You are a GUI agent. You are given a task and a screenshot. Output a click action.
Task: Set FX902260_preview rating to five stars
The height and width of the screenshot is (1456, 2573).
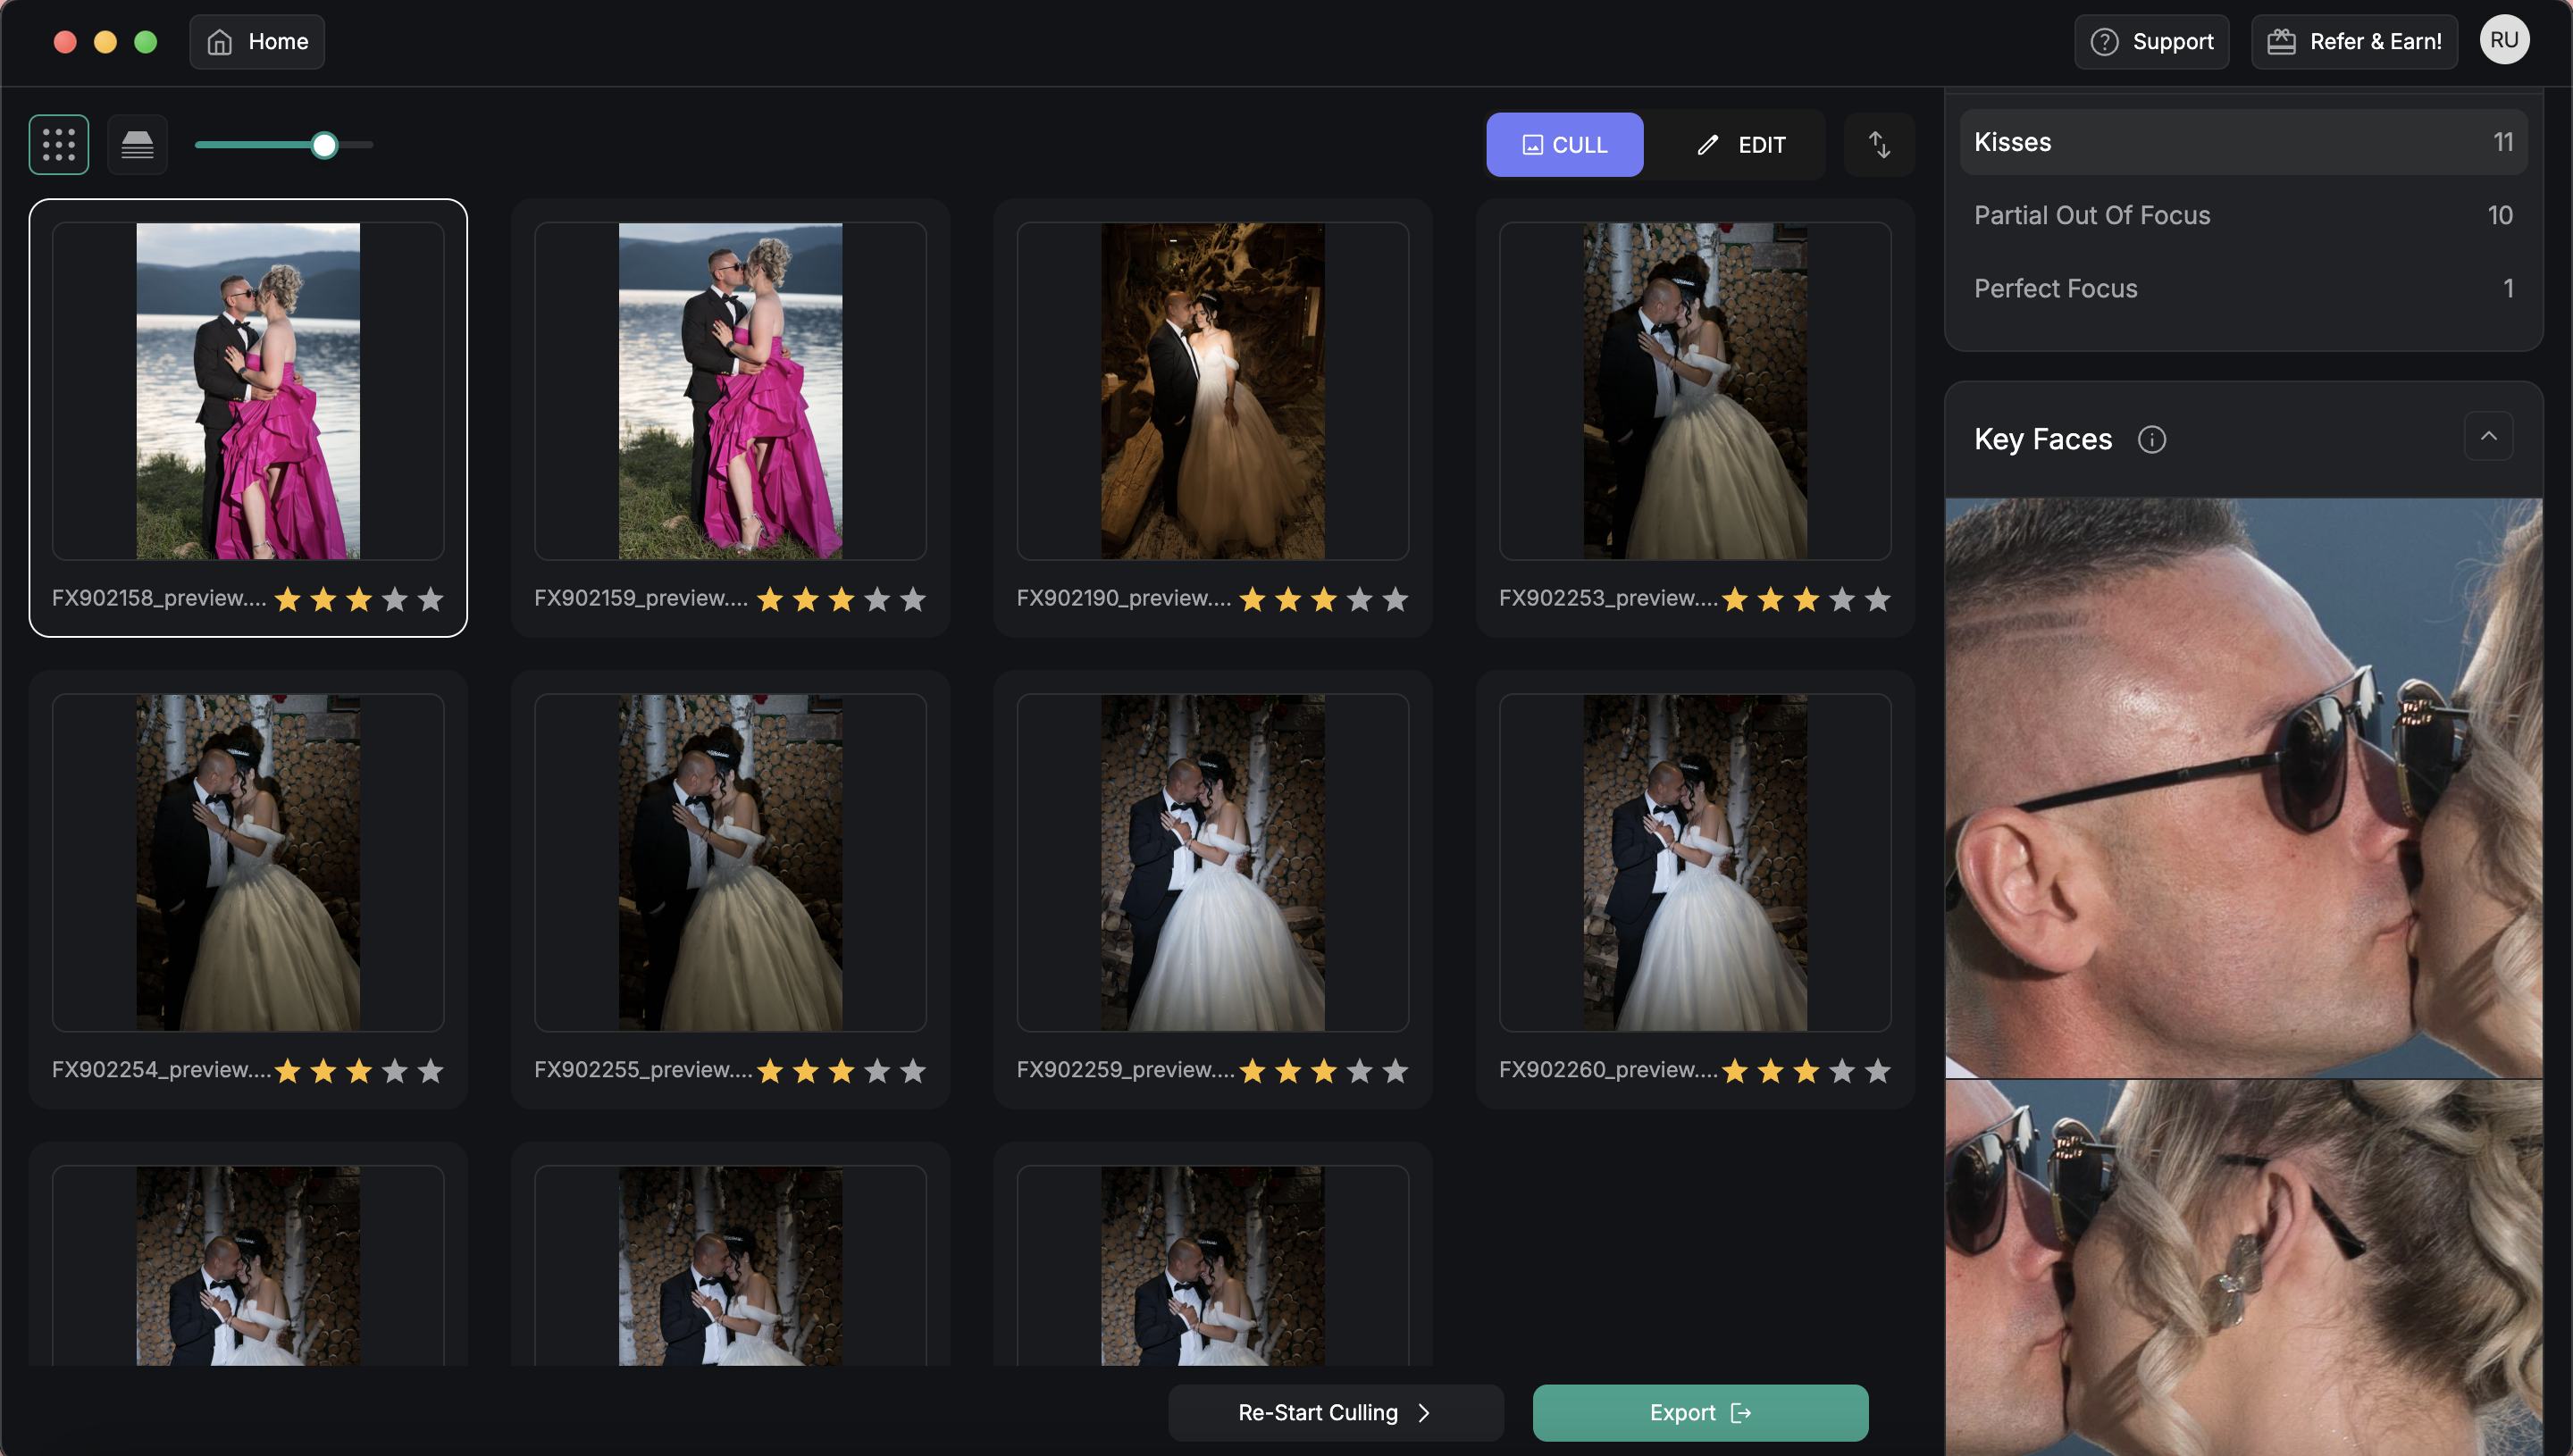(x=1878, y=1071)
